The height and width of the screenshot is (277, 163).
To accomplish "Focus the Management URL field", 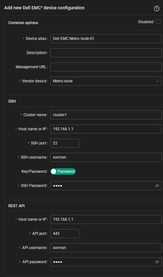I will pyautogui.click(x=106, y=67).
